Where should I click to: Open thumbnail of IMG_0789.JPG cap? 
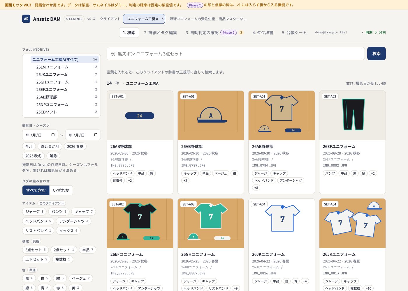[x=211, y=116]
